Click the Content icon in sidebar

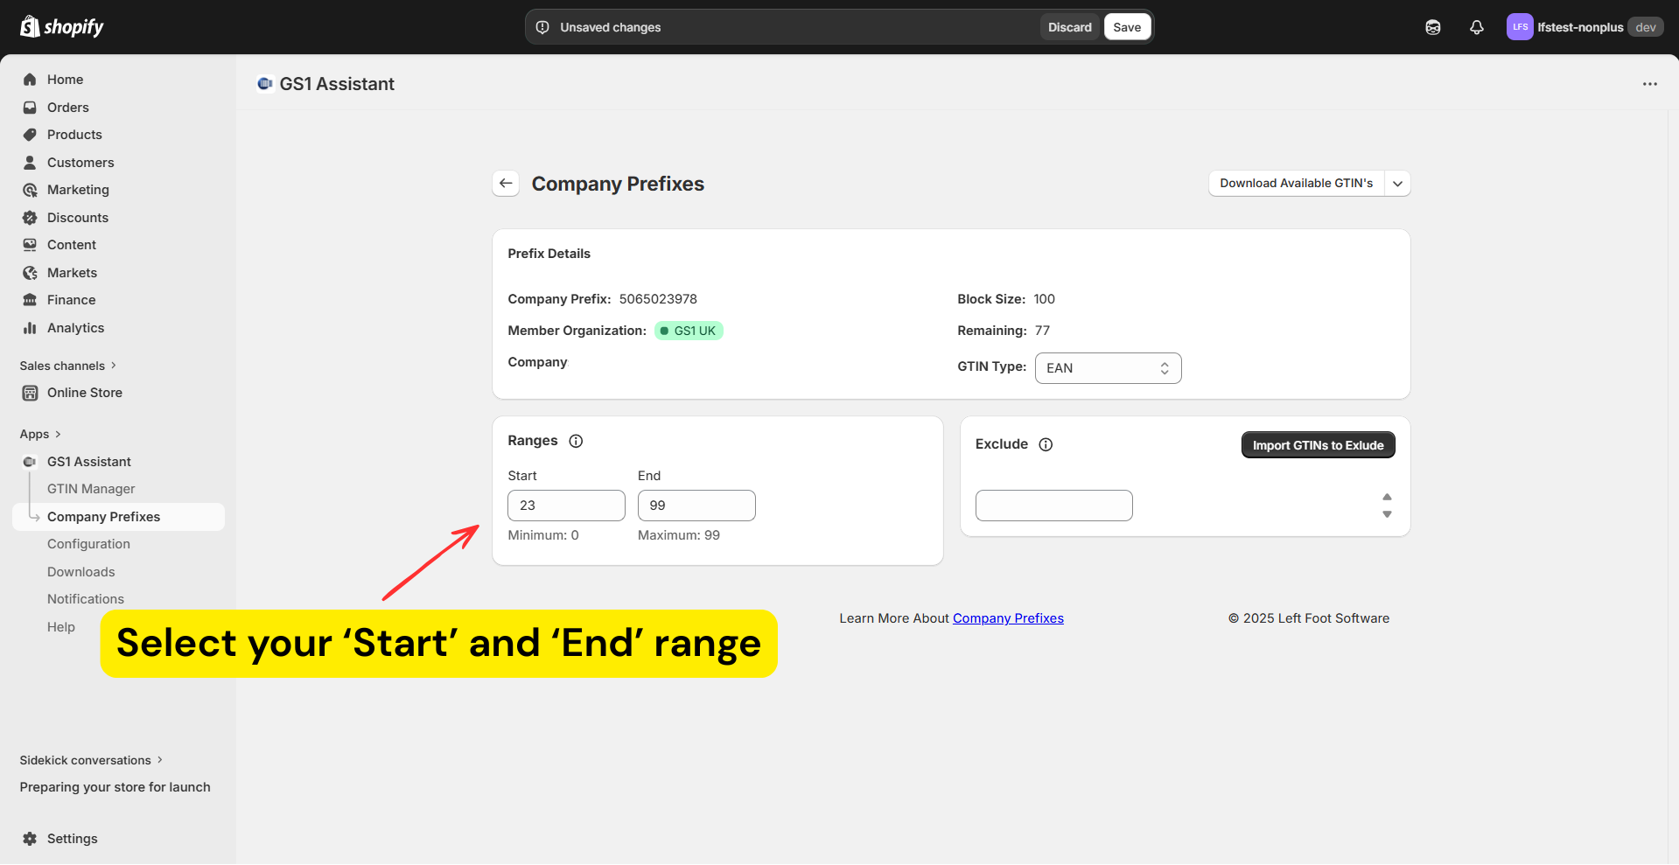(30, 245)
